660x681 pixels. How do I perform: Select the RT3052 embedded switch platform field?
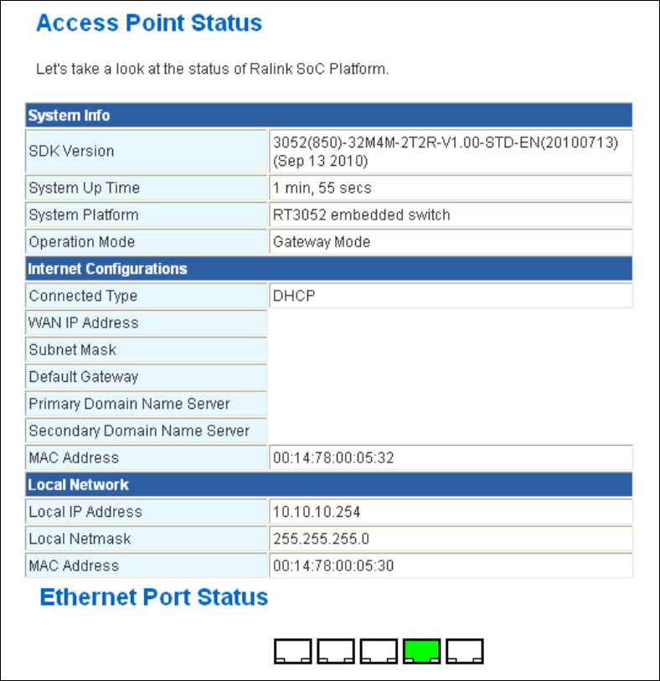coord(451,214)
